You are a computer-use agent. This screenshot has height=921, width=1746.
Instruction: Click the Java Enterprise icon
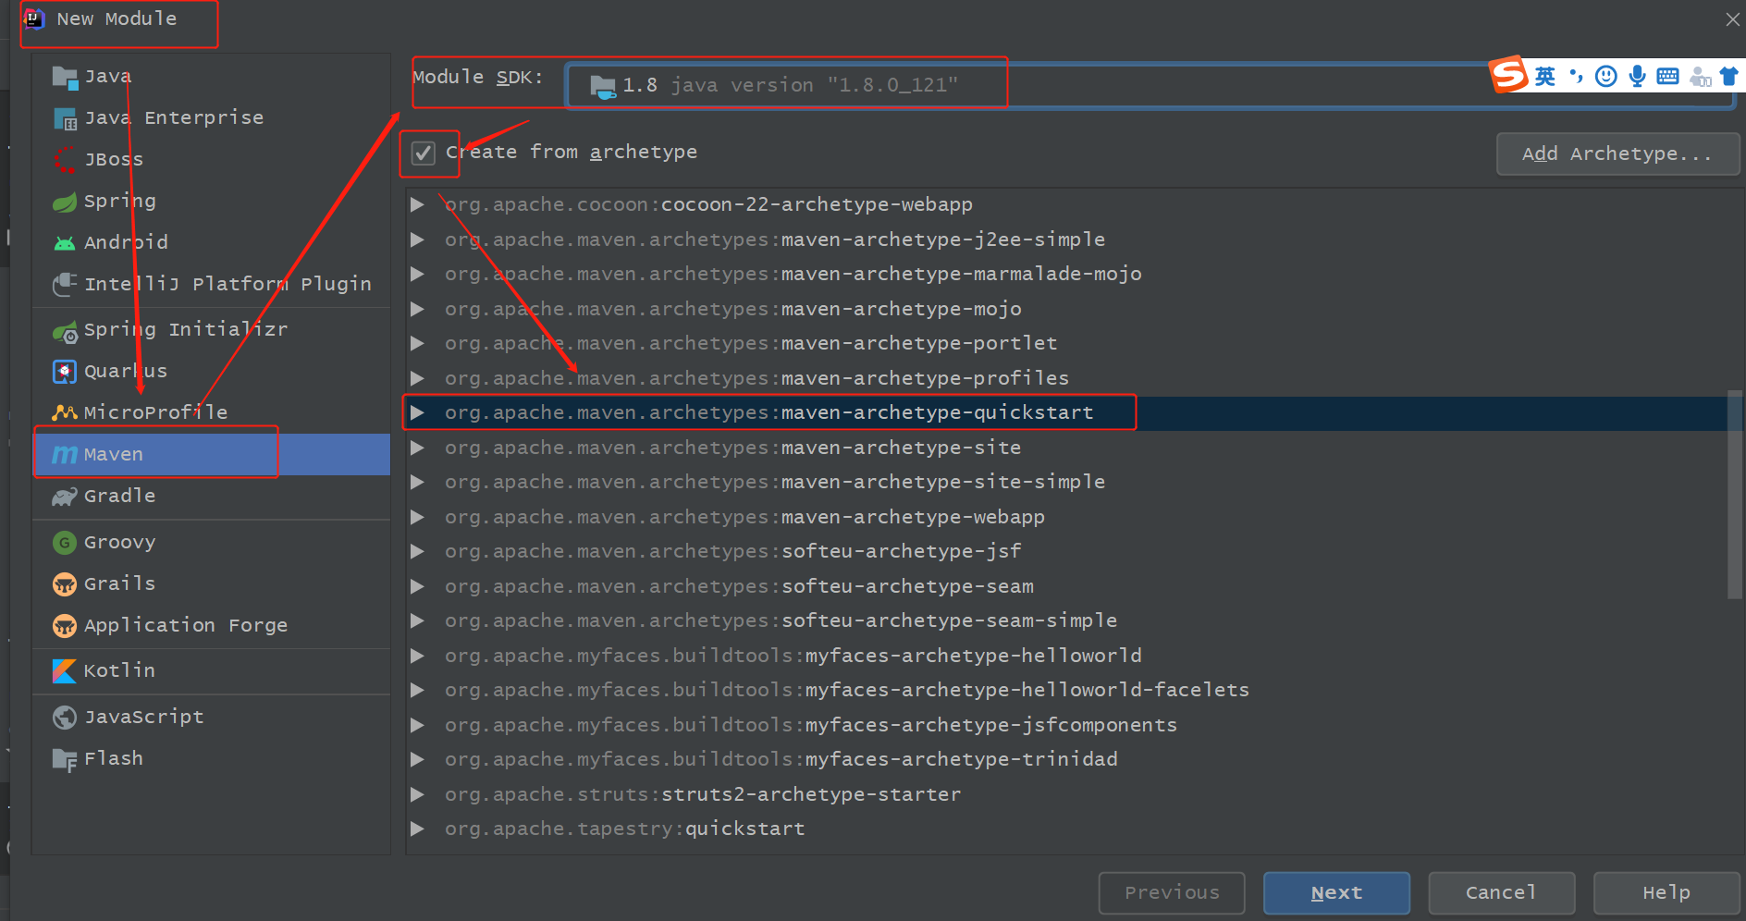[x=65, y=118]
